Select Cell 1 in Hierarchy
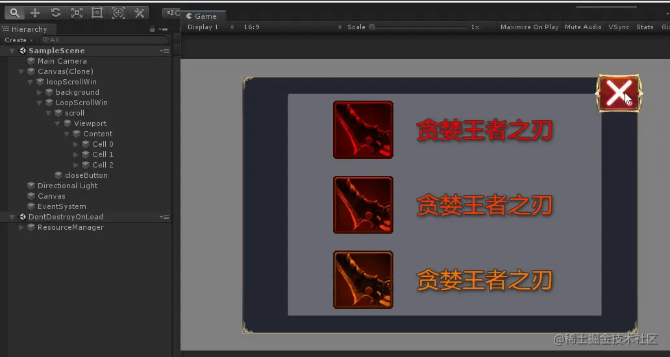The width and height of the screenshot is (670, 357). (103, 154)
